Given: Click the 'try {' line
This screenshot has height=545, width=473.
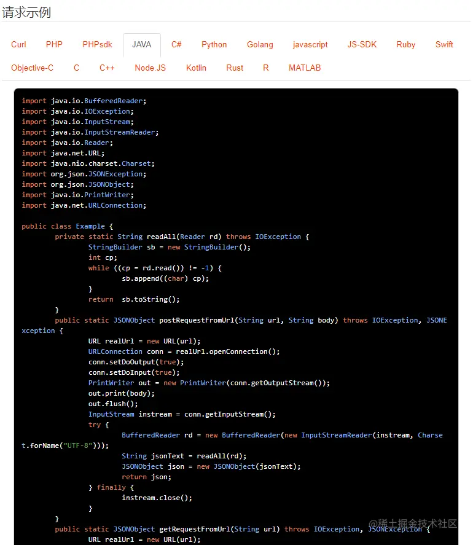Looking at the screenshot, I should coord(98,425).
